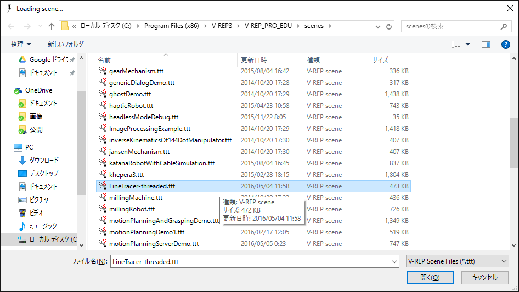
Task: Select hapticRobot.ttt scene icon
Action: (102, 105)
